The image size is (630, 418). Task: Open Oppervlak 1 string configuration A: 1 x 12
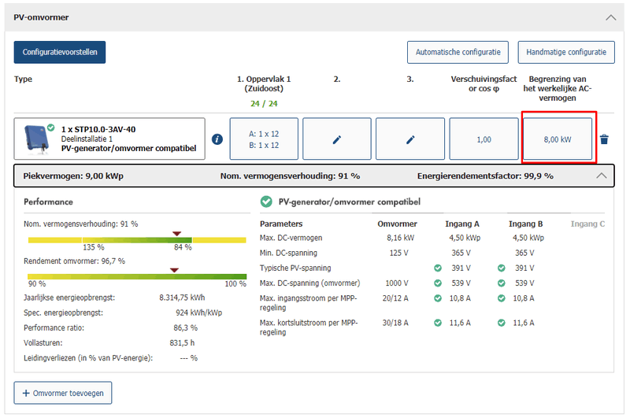263,139
